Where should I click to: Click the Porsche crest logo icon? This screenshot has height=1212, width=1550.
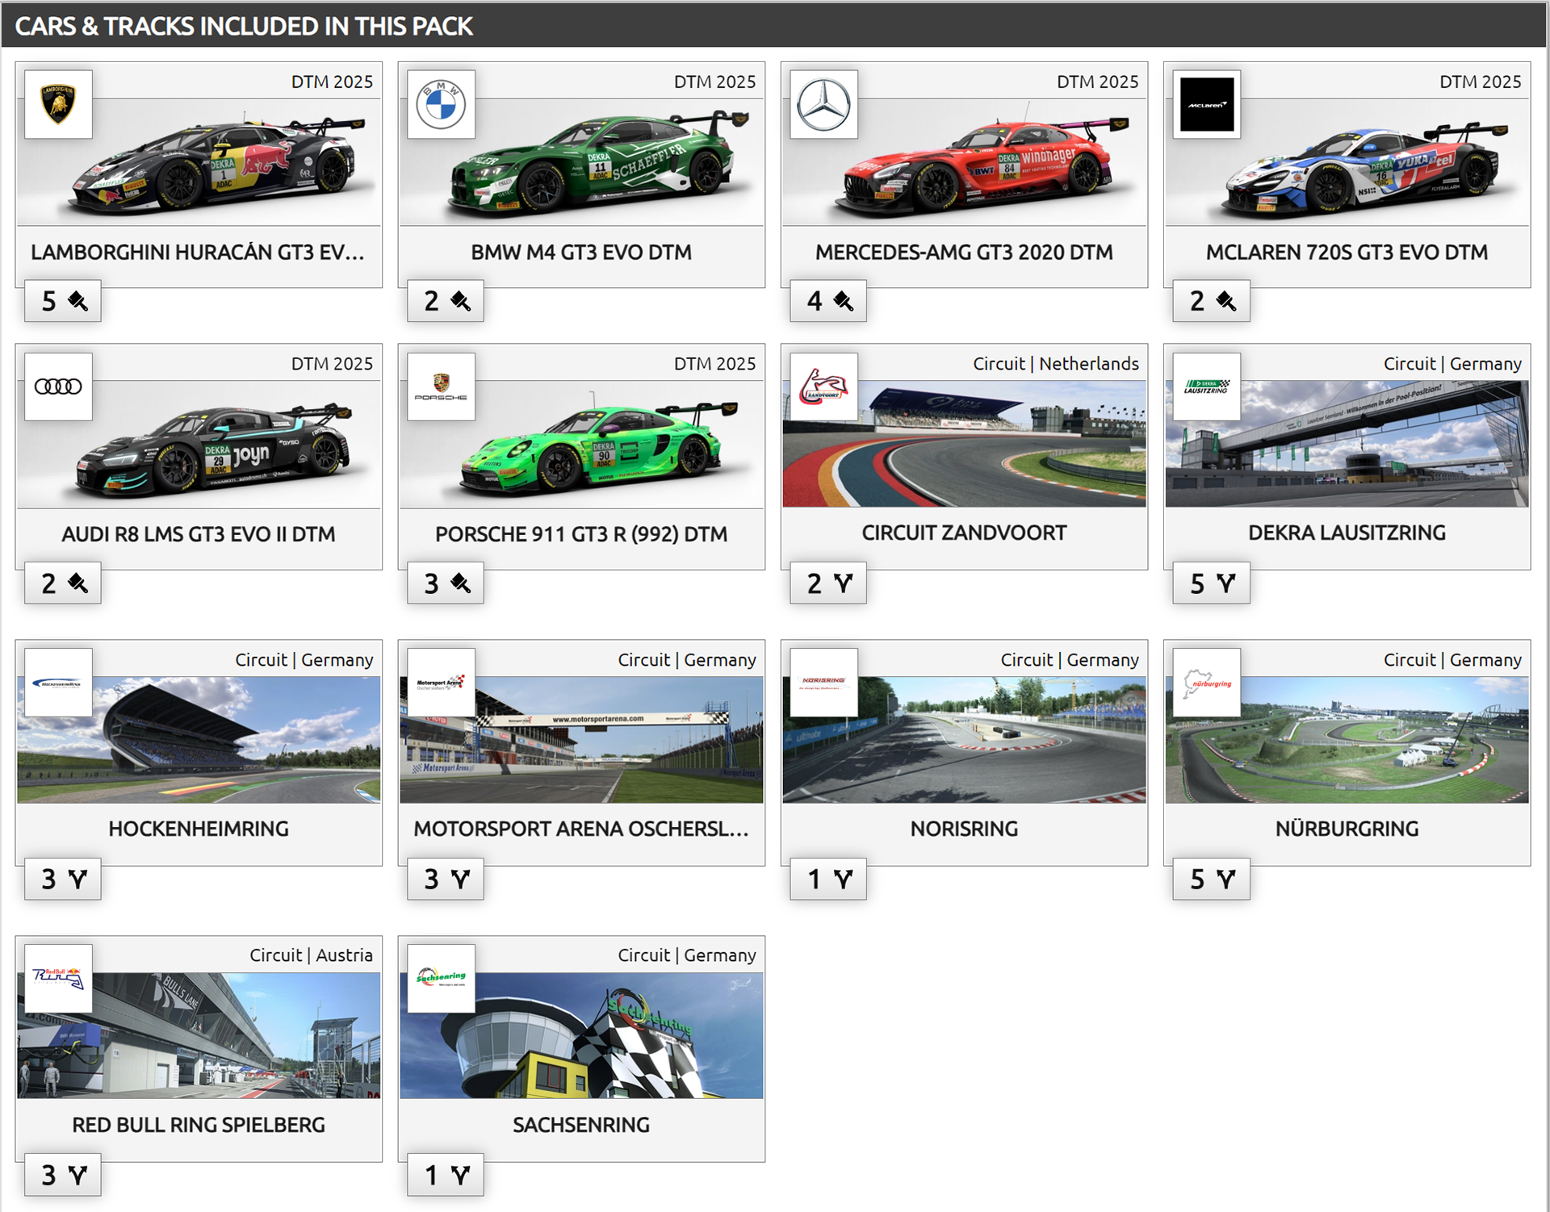tap(441, 387)
